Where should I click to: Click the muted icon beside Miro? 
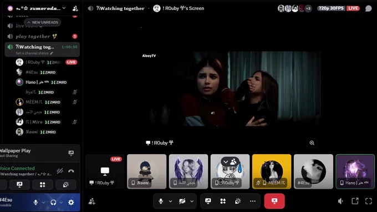75,122
